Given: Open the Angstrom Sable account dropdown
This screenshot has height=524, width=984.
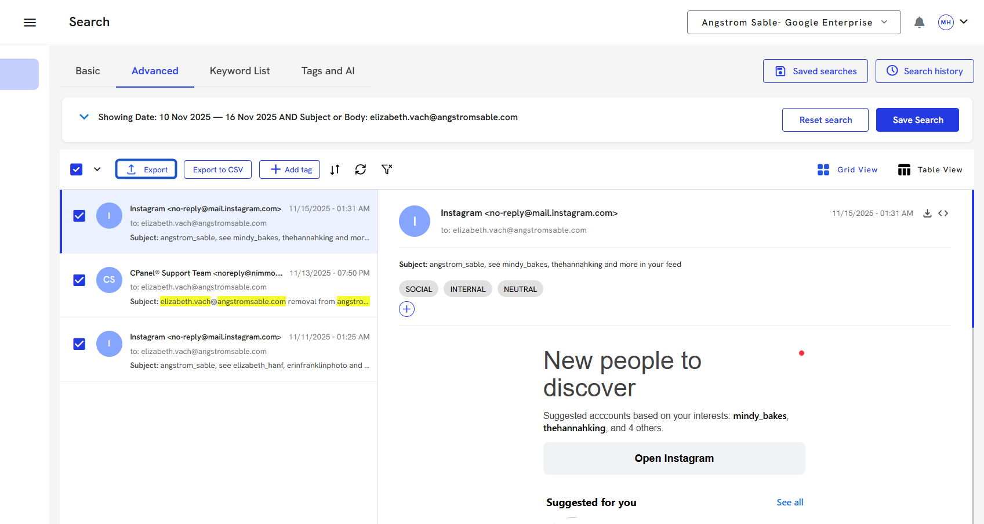Looking at the screenshot, I should (x=793, y=23).
